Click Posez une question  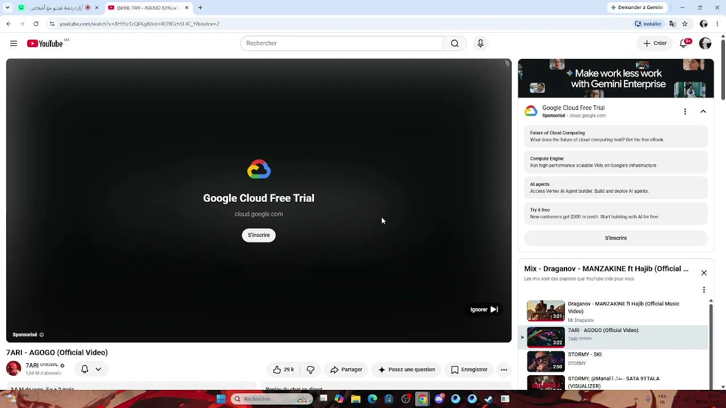407,369
